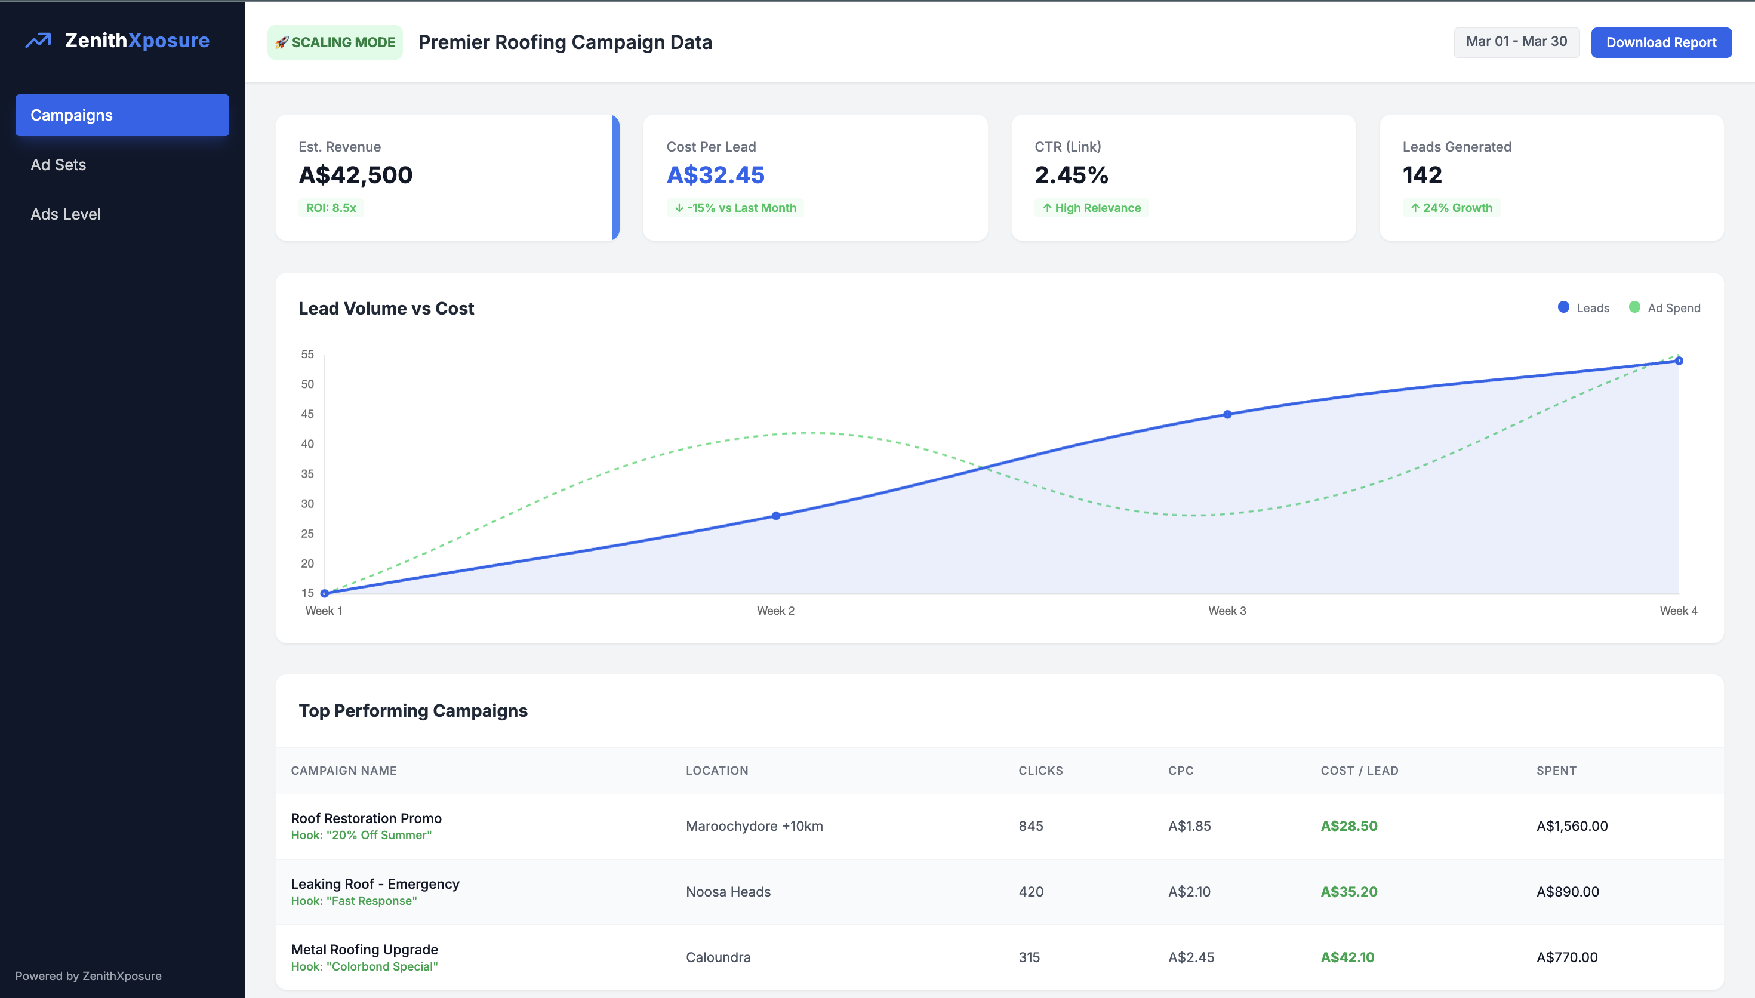Click the Week 2 data point on the Leads line

pyautogui.click(x=776, y=516)
